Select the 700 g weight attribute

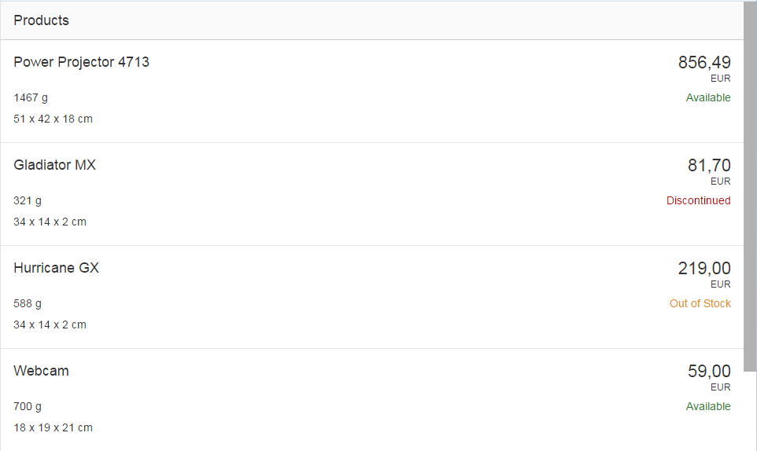pos(28,406)
